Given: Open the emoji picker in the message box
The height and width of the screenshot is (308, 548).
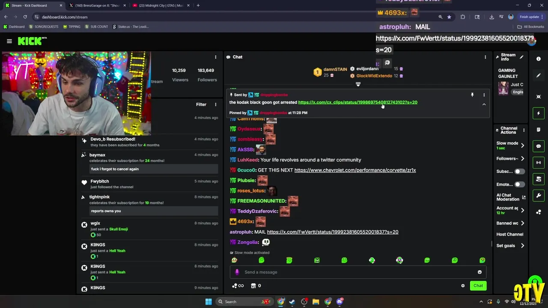Looking at the screenshot, I should click(479, 272).
